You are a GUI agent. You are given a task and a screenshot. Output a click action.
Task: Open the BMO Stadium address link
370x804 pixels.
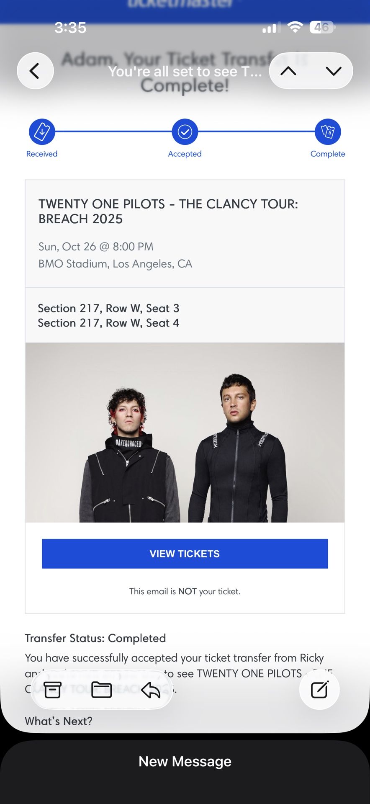click(x=115, y=264)
